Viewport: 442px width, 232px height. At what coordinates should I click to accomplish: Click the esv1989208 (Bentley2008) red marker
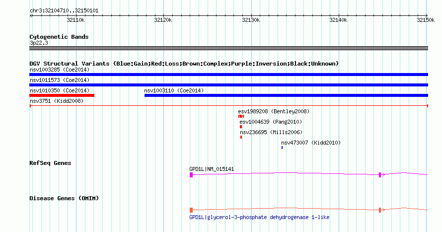pos(241,116)
